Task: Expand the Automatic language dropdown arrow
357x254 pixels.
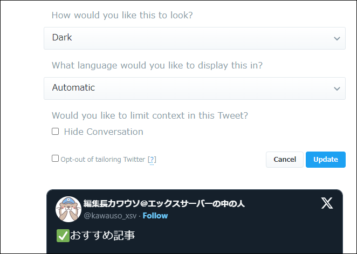Action: (337, 88)
